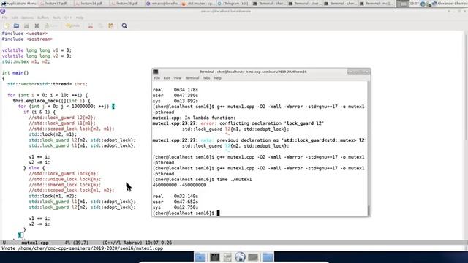Click the 'std::mutex m1, m2;' code line
Image resolution: width=468 pixels, height=263 pixels.
[x=26, y=61]
